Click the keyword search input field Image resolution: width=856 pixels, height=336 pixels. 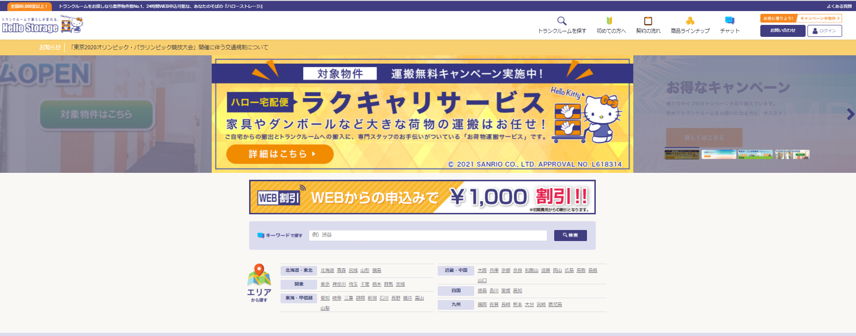point(428,235)
